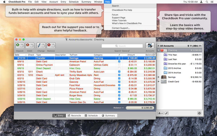Open the Balance dropdown below the register
This screenshot has width=217, height=136.
(118, 108)
